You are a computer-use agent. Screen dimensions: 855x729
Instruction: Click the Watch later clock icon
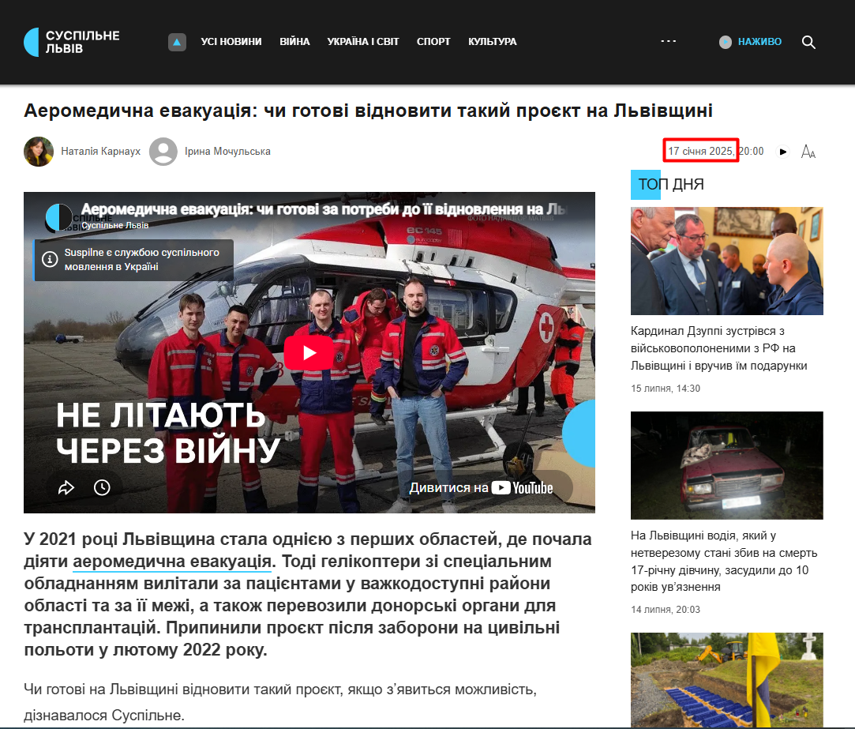[102, 487]
